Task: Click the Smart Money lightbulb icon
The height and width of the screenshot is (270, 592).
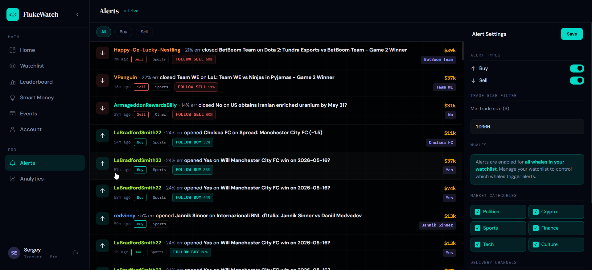Action: 13,98
